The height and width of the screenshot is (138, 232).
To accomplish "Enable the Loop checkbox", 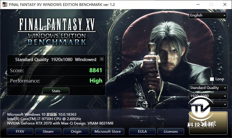I will pyautogui.click(x=212, y=79).
